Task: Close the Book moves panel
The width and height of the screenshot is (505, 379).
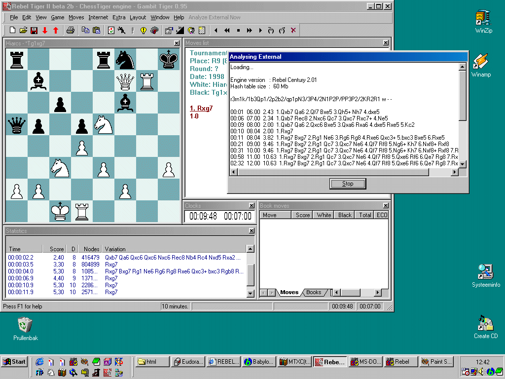Action: point(386,206)
